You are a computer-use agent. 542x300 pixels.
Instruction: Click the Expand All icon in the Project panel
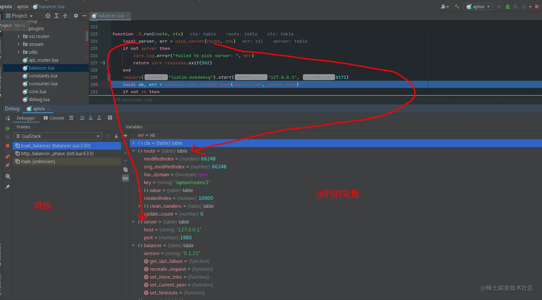tap(56, 16)
